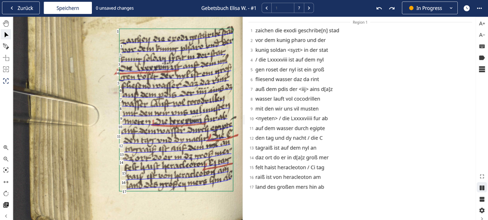Switch to side-by-side split view
This screenshot has width=488, height=220.
(482, 188)
